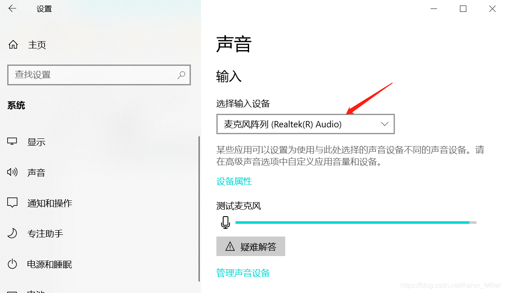Click the Sound speaker icon
505x293 pixels.
[12, 172]
